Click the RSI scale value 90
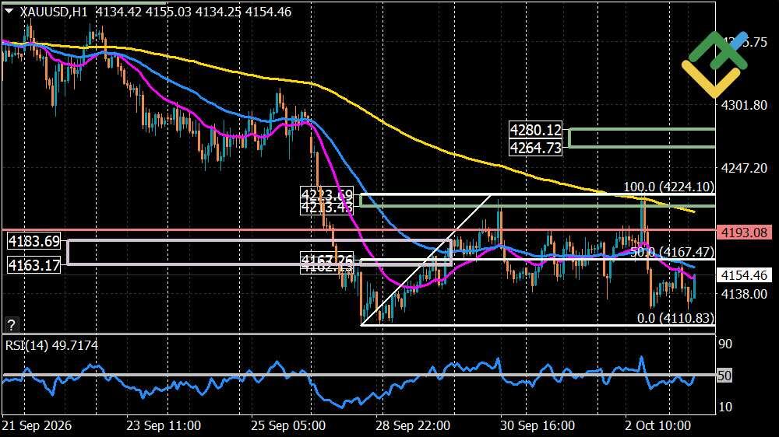This screenshot has width=779, height=437. point(725,344)
